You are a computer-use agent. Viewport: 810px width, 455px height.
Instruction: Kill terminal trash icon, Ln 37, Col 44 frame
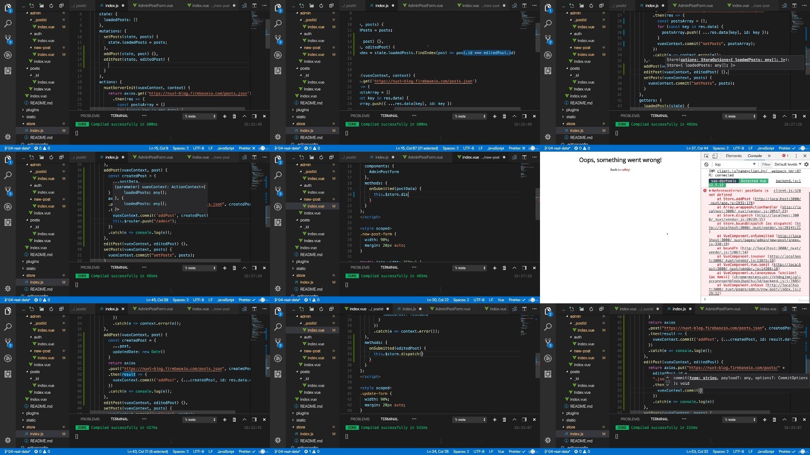pyautogui.click(x=774, y=116)
